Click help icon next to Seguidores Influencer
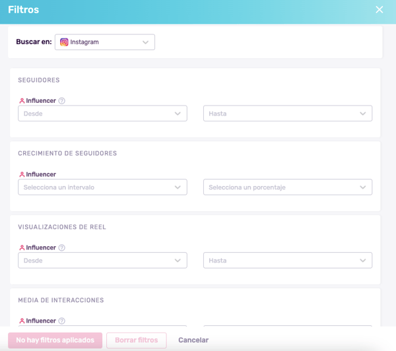The image size is (396, 351). pos(62,101)
